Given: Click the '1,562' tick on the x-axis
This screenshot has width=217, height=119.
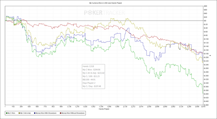Looking at the screenshot, I should (93, 107).
